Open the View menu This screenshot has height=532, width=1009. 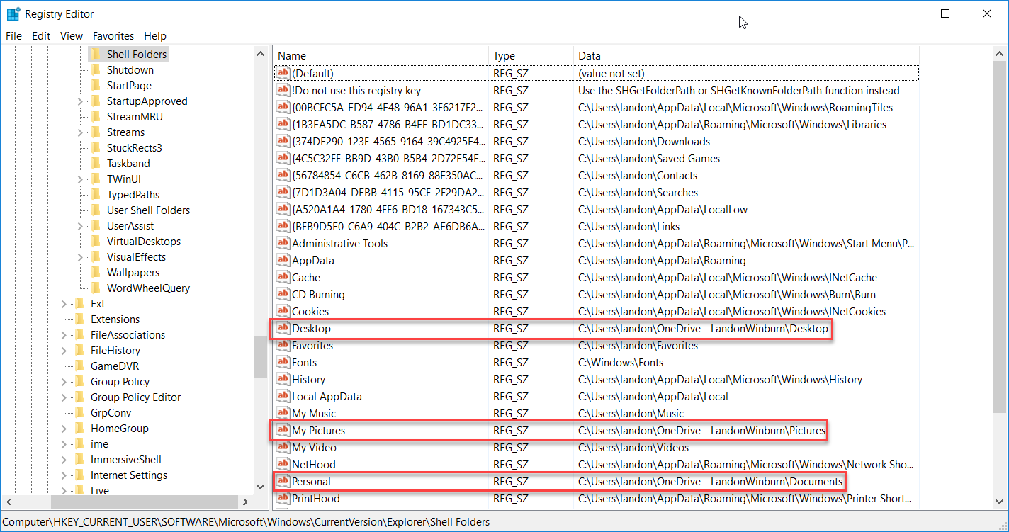pyautogui.click(x=71, y=35)
